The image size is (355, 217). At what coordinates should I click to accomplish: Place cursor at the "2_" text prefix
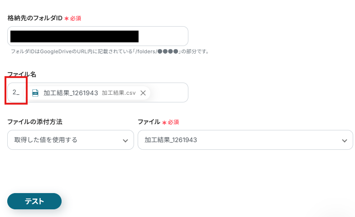click(x=16, y=92)
